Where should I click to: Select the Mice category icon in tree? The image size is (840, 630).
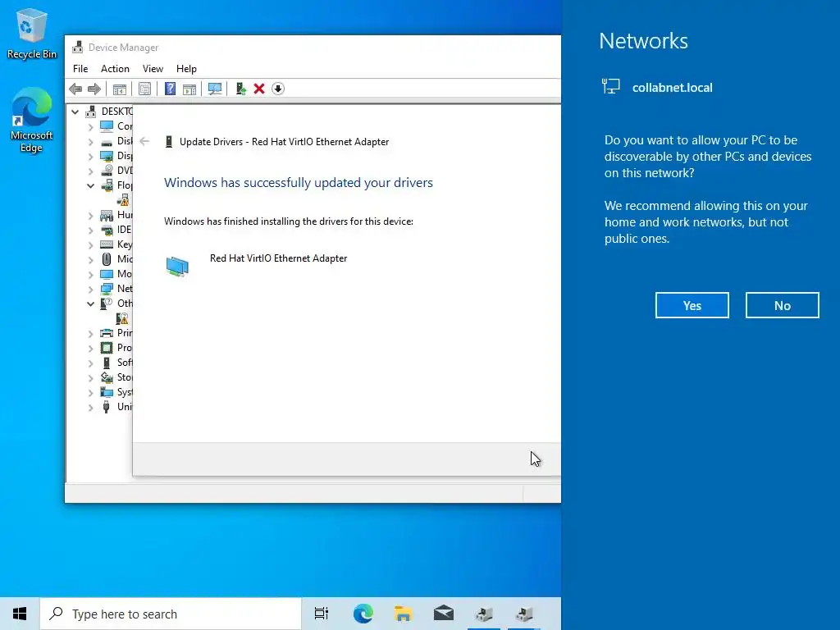tap(107, 259)
